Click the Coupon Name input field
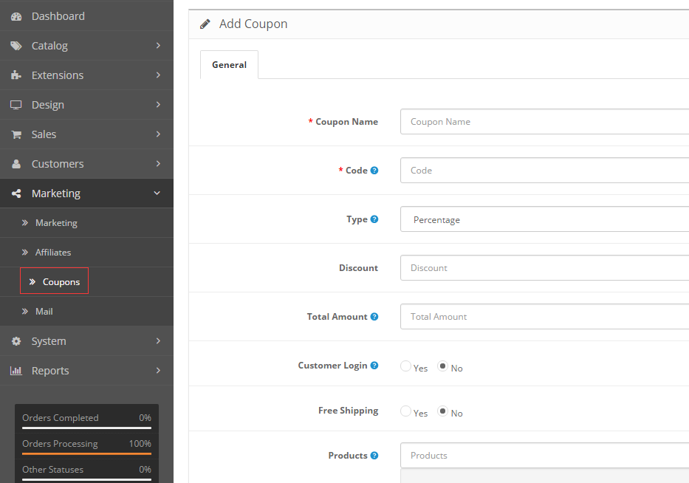The image size is (689, 483). coord(545,122)
